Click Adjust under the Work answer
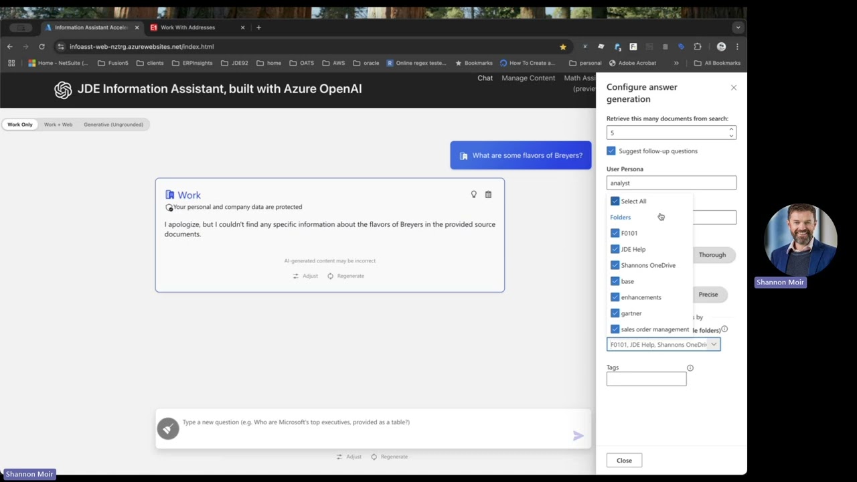The height and width of the screenshot is (482, 857). [305, 276]
